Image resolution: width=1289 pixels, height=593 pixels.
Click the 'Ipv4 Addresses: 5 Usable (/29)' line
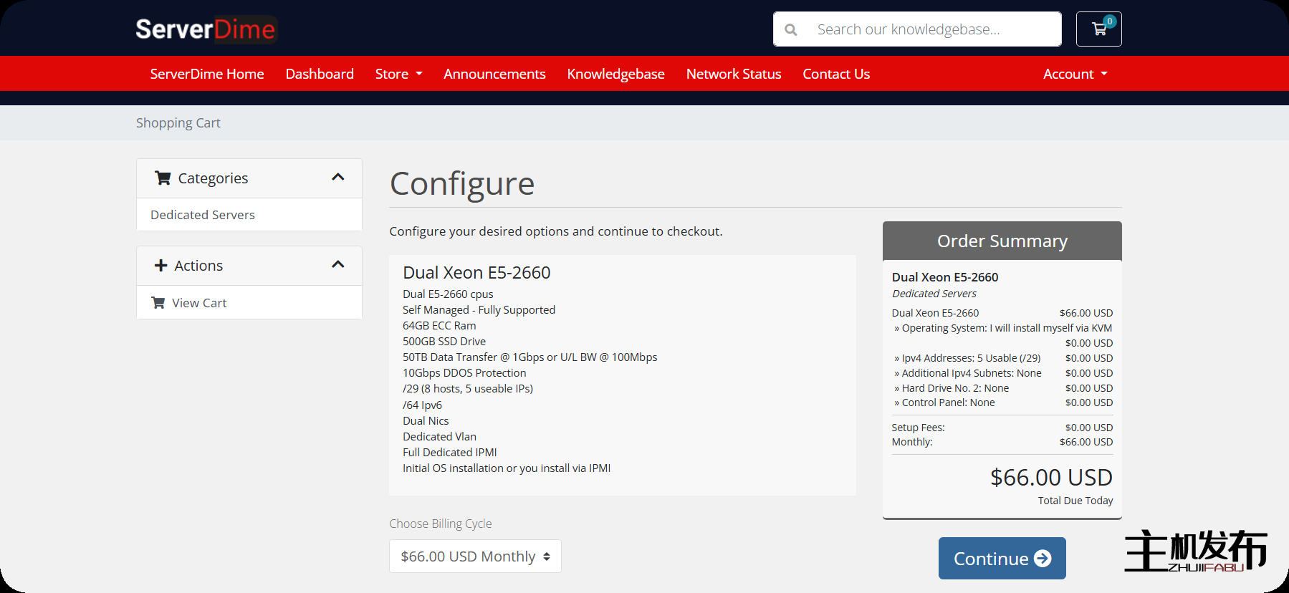967,358
